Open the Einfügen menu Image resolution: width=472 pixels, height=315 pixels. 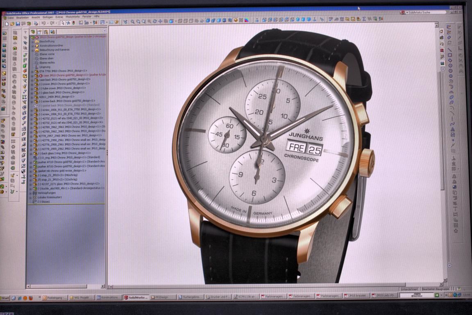pos(48,17)
